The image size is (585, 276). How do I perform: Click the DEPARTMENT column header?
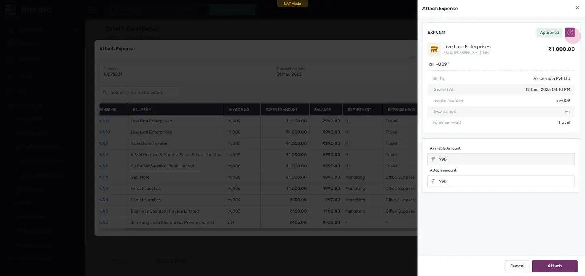click(363, 109)
